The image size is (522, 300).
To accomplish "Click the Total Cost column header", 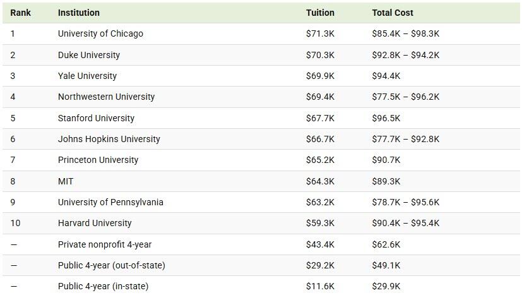I will coord(393,13).
